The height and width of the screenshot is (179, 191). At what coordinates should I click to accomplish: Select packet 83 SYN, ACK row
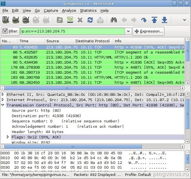tap(92, 47)
